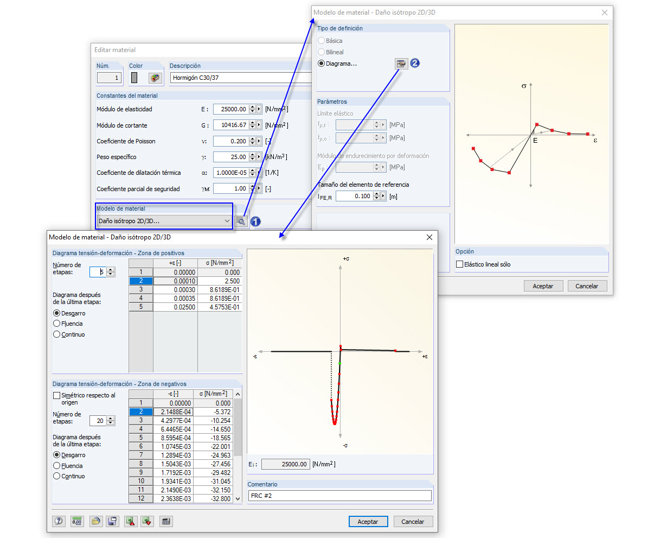Select Continuo in Zona de positivos
The image size is (654, 538).
pyautogui.click(x=56, y=334)
